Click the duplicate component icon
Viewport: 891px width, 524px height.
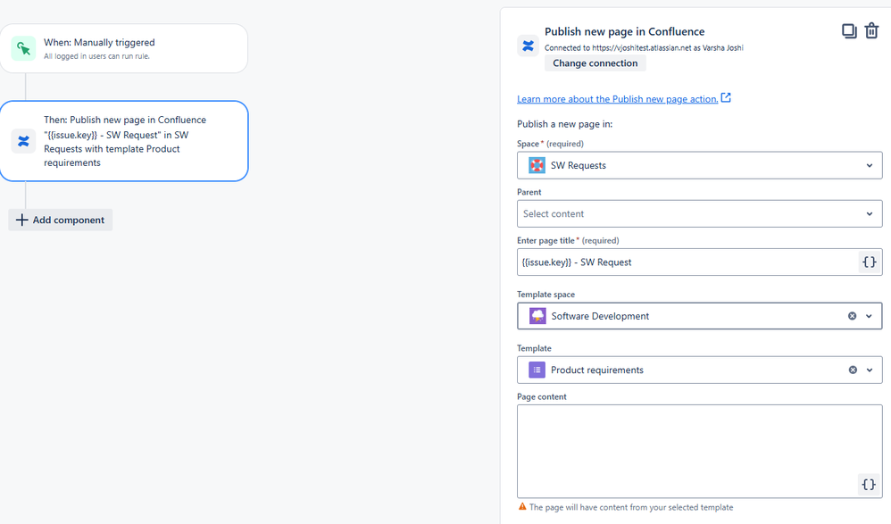coord(849,30)
